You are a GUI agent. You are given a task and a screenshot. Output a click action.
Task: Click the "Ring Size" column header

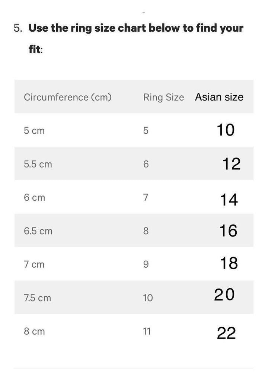click(x=163, y=97)
